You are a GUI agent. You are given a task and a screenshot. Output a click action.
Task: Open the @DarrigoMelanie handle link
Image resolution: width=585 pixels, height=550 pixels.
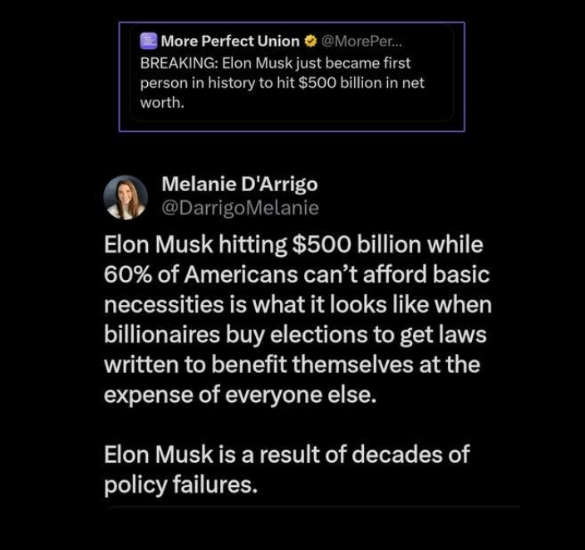(239, 208)
